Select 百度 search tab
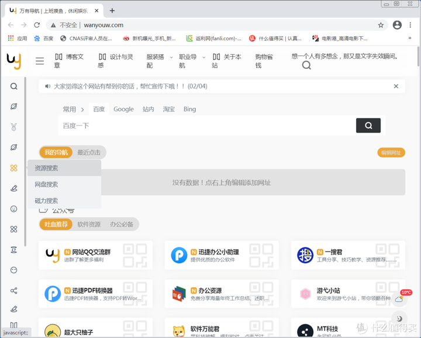The width and height of the screenshot is (421, 338). [x=99, y=109]
